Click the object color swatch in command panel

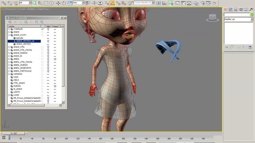[x=252, y=15]
